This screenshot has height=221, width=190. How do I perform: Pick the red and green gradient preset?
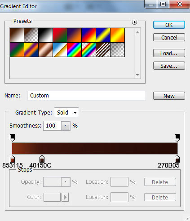[60, 35]
